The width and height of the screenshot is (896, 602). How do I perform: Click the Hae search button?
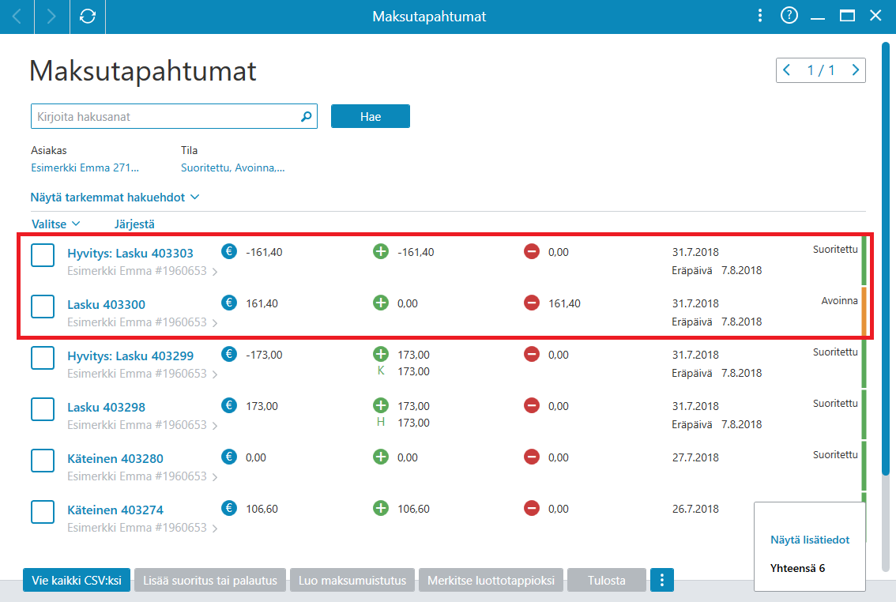(x=371, y=116)
